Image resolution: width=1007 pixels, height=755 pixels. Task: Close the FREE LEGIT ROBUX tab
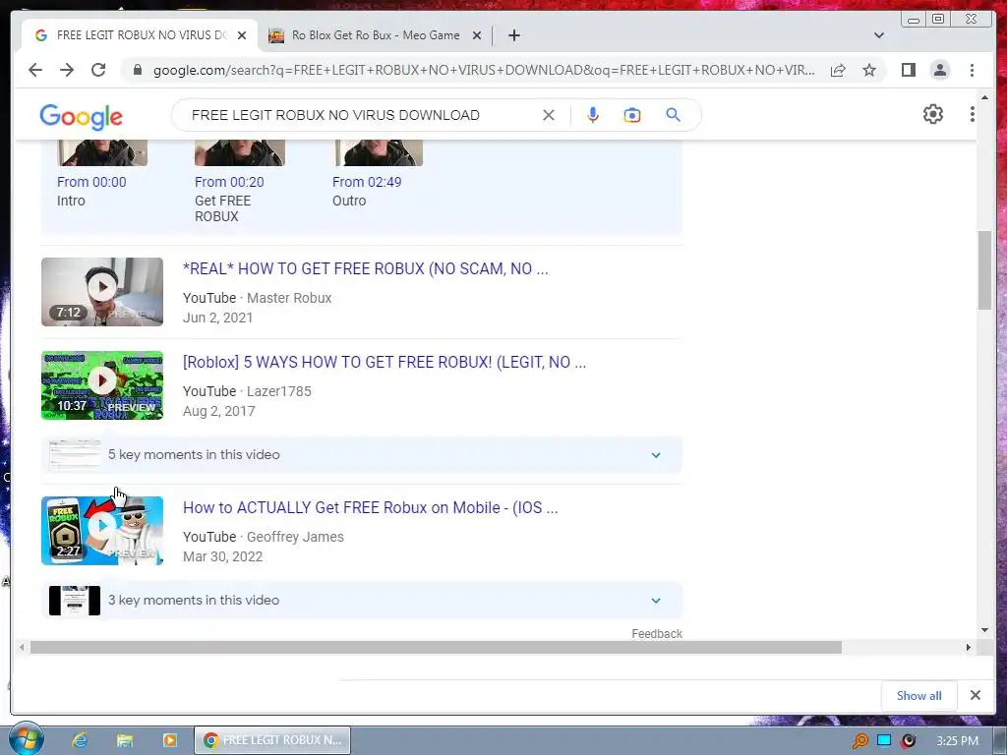[x=242, y=35]
